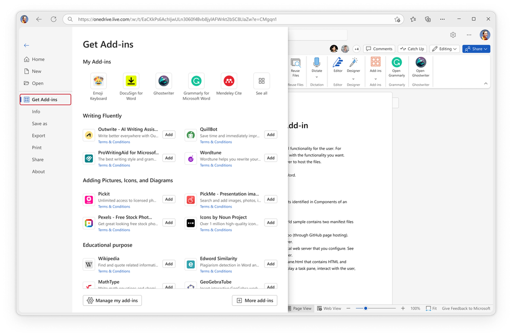
Task: Show the +4 additional collaborators
Action: click(357, 49)
